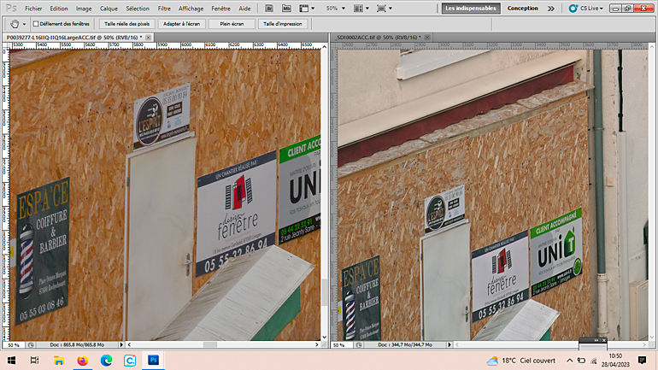Click the Hand tool icon in options bar
Viewport: 658px width, 370px height.
[15, 24]
